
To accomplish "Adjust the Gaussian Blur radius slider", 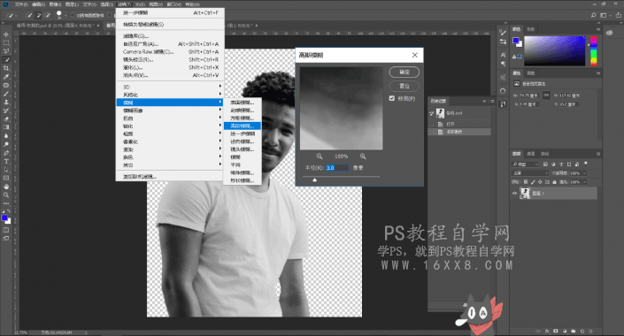I will tap(314, 180).
